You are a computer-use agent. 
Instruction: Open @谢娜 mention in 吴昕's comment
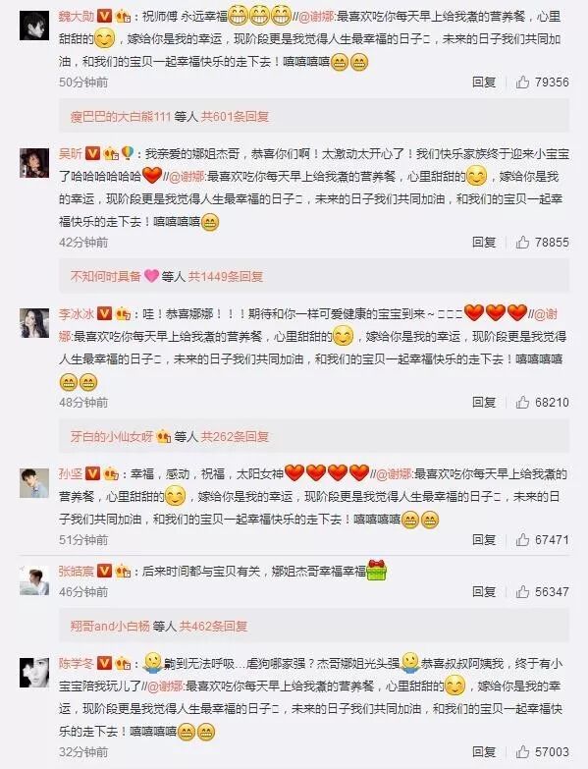(x=187, y=177)
